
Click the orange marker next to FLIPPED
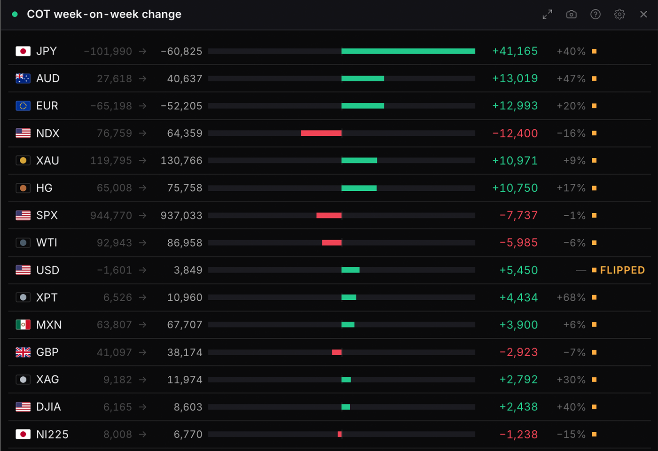tap(594, 270)
